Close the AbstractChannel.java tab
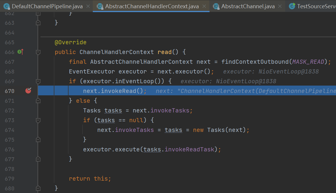 [280, 6]
